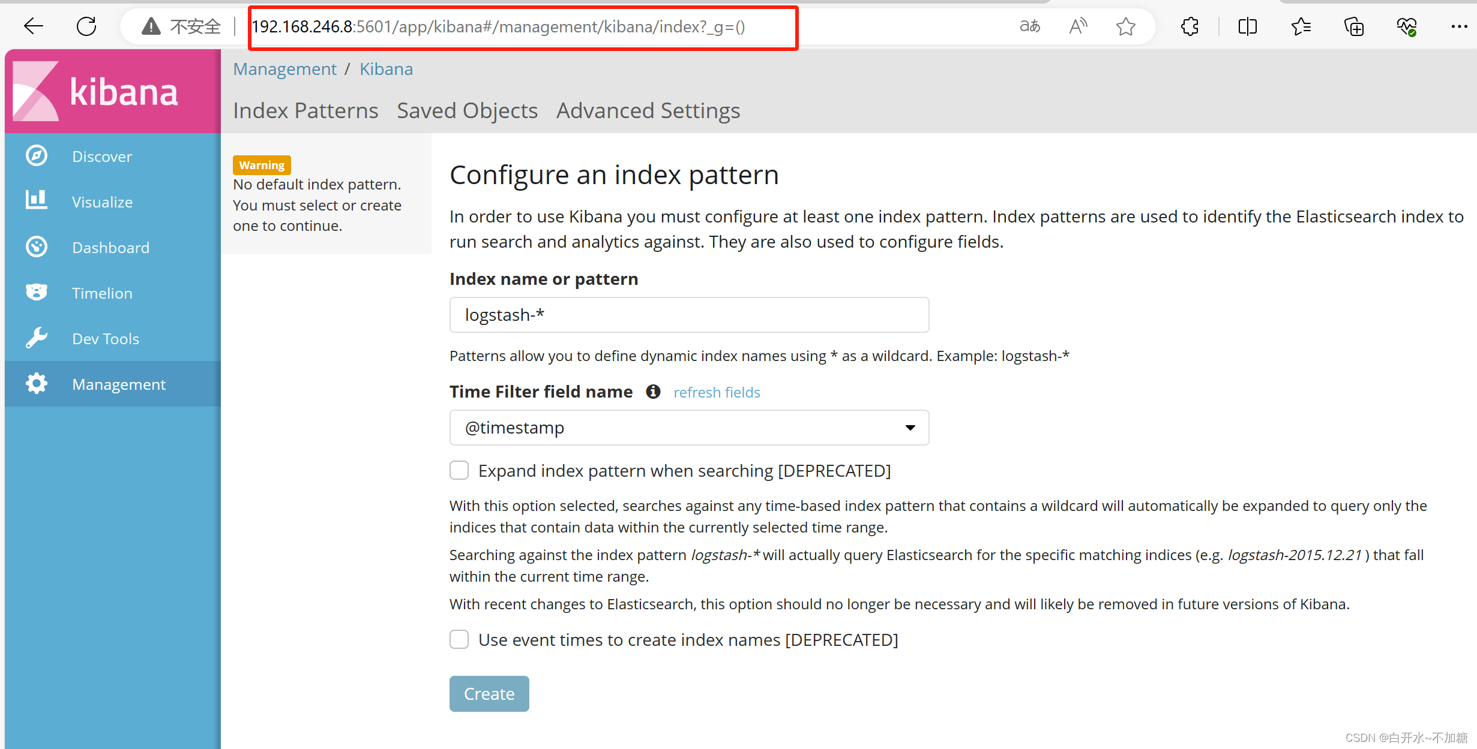Screen dimensions: 1477x749
Task: Click the Dev Tools wrench icon
Action: click(37, 338)
